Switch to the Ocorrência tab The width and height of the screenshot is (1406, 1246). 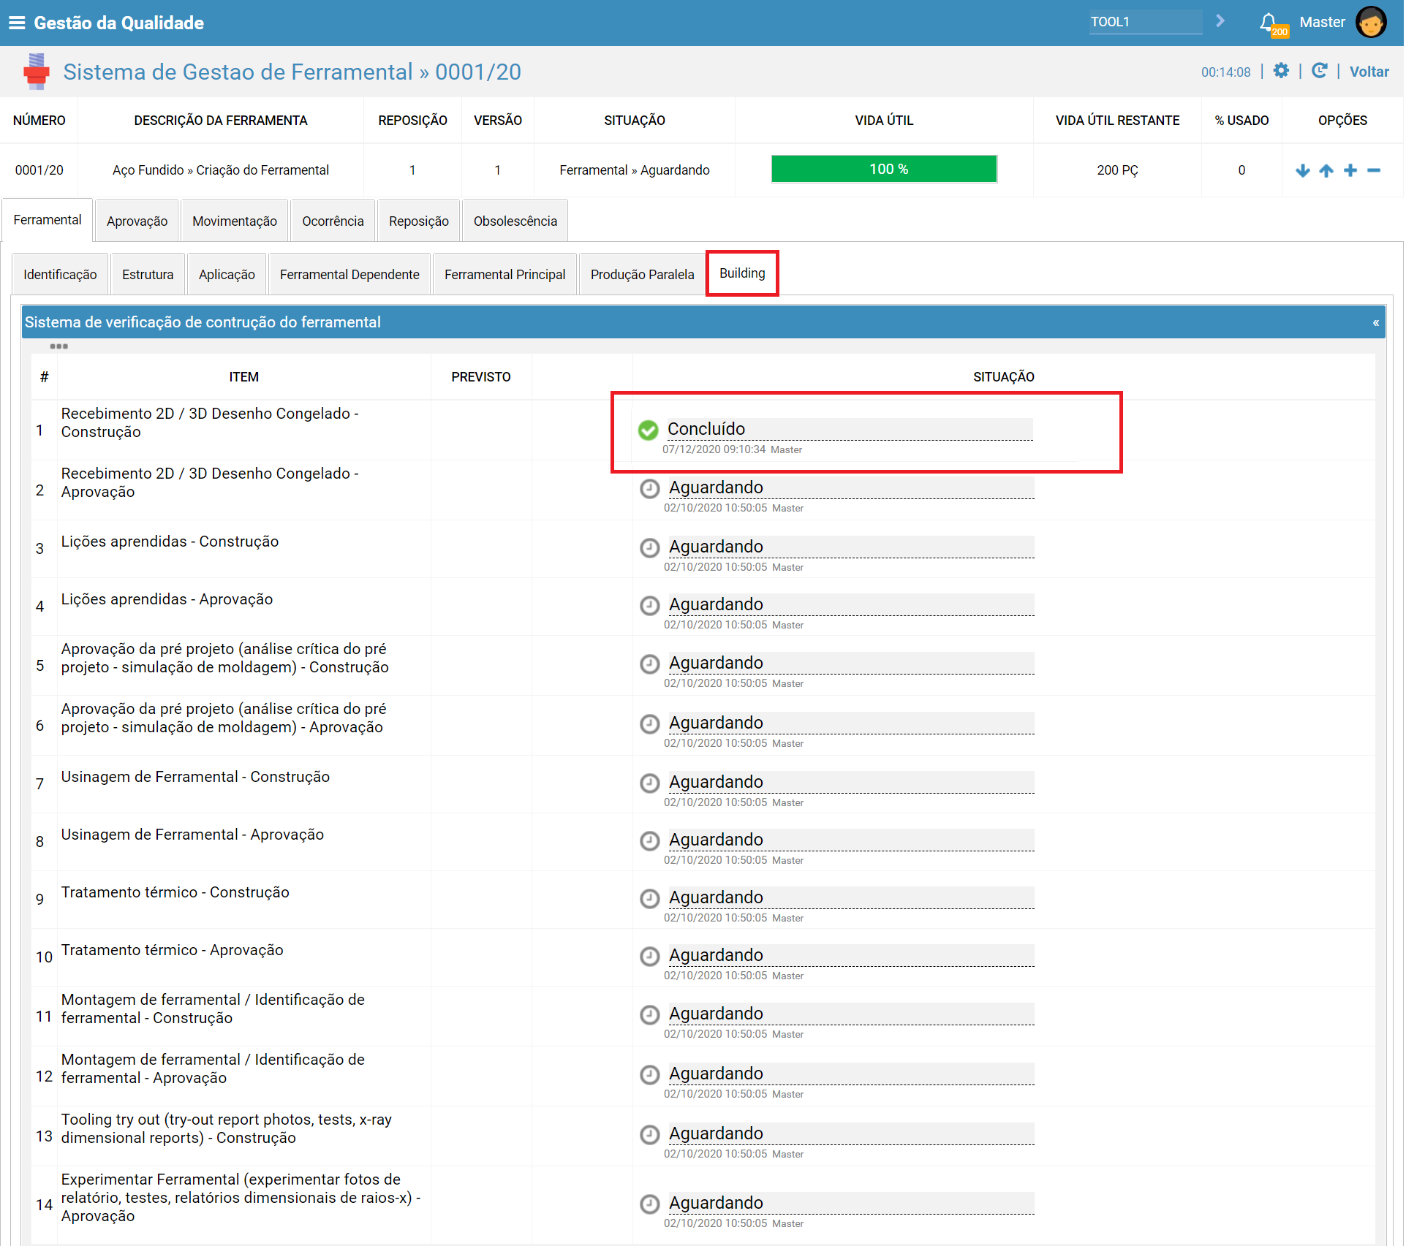coord(333,221)
